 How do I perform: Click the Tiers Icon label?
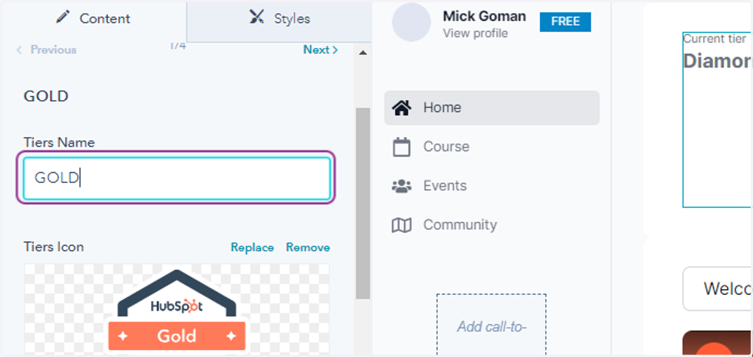tap(53, 247)
